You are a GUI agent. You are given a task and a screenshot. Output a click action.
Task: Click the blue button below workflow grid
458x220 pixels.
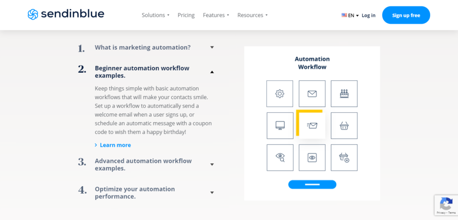312,184
